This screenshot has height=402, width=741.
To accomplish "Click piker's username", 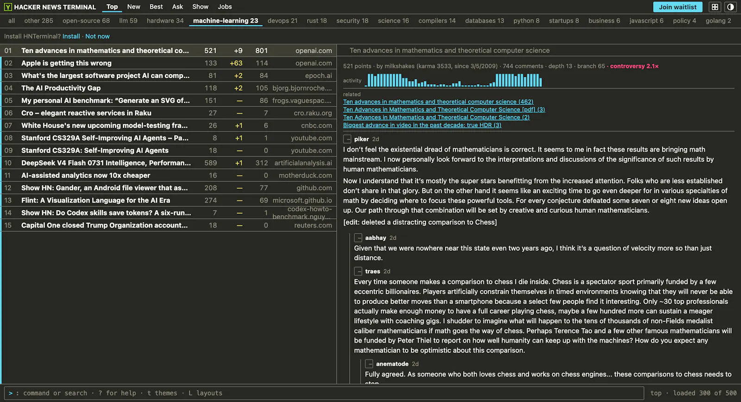I will click(x=362, y=139).
